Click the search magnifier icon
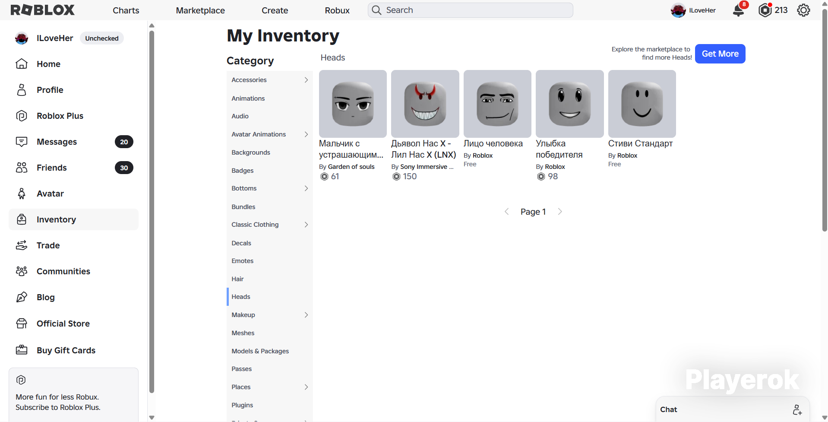 tap(376, 10)
